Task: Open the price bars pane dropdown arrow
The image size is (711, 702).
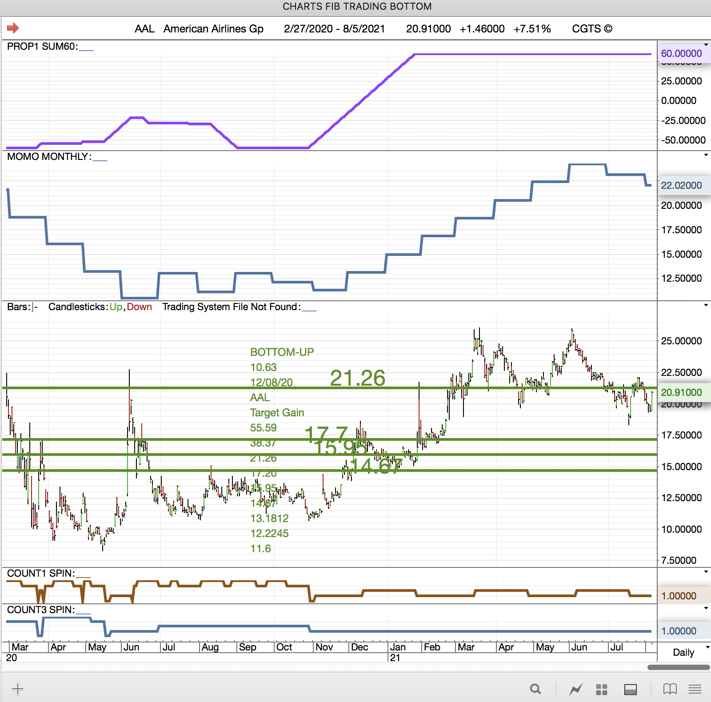Action: [x=706, y=305]
